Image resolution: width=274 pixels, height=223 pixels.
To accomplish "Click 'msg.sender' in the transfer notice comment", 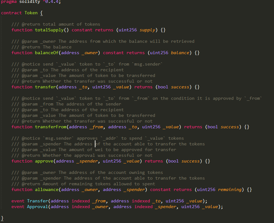I will click(x=147, y=64).
